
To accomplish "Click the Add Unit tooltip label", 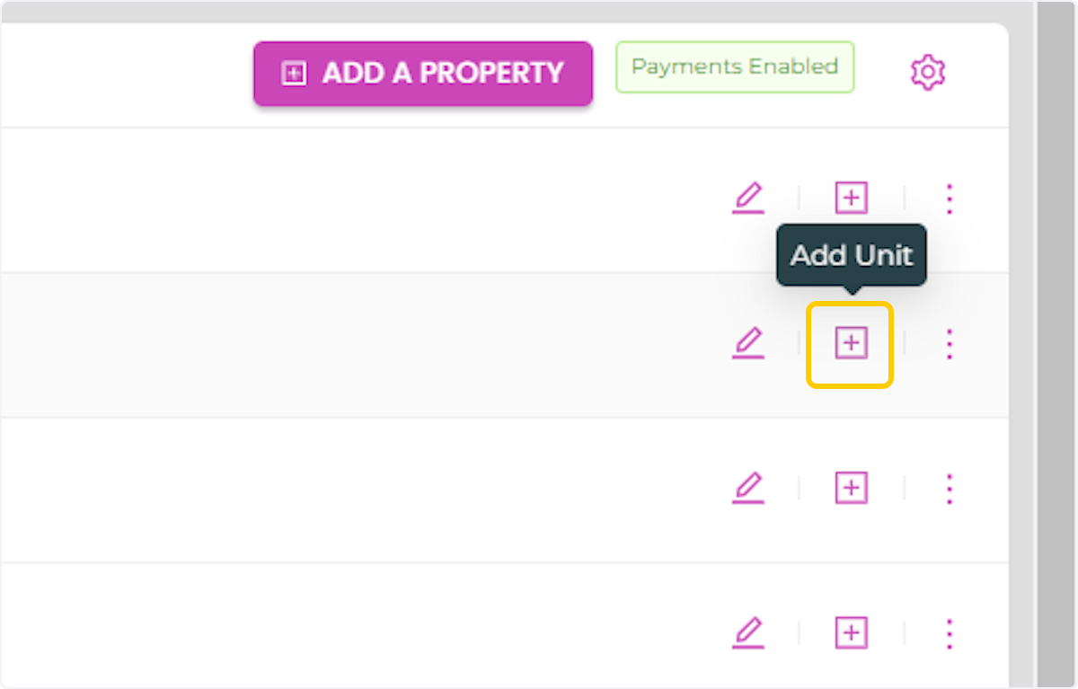I will click(x=851, y=255).
